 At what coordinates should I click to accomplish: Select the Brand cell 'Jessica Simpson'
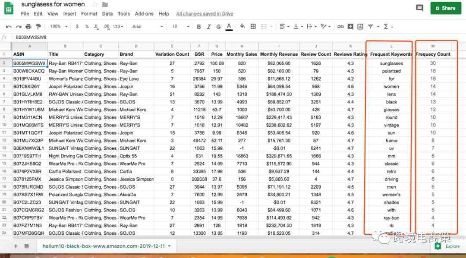click(136, 179)
